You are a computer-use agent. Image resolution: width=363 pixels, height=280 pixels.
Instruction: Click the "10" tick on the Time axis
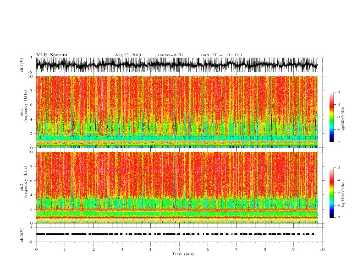coord(322,249)
